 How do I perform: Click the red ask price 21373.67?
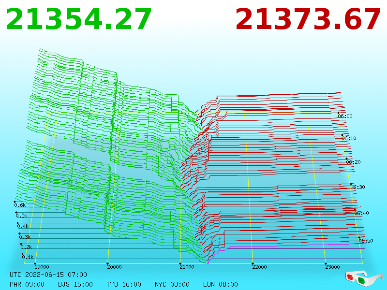308,19
